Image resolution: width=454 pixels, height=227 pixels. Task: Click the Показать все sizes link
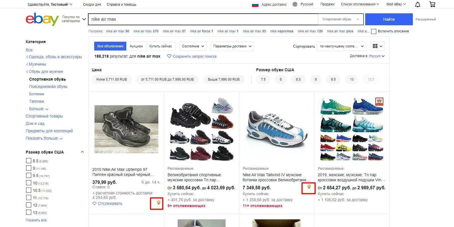click(36, 220)
